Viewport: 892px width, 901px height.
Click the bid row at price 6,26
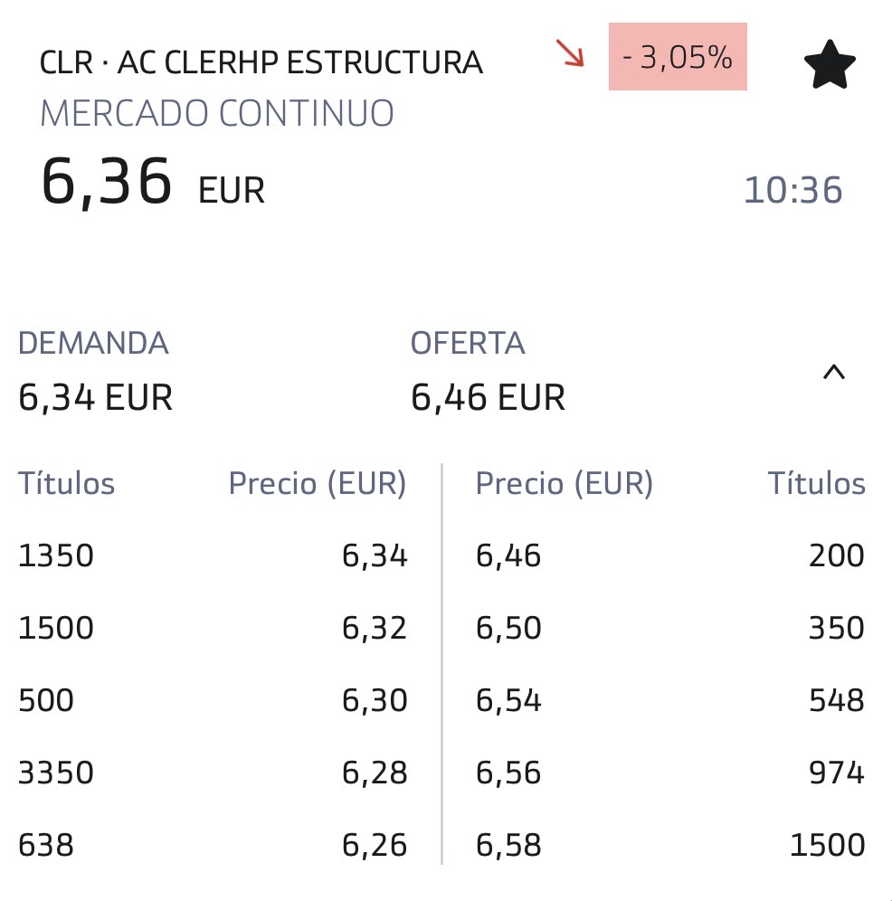213,846
